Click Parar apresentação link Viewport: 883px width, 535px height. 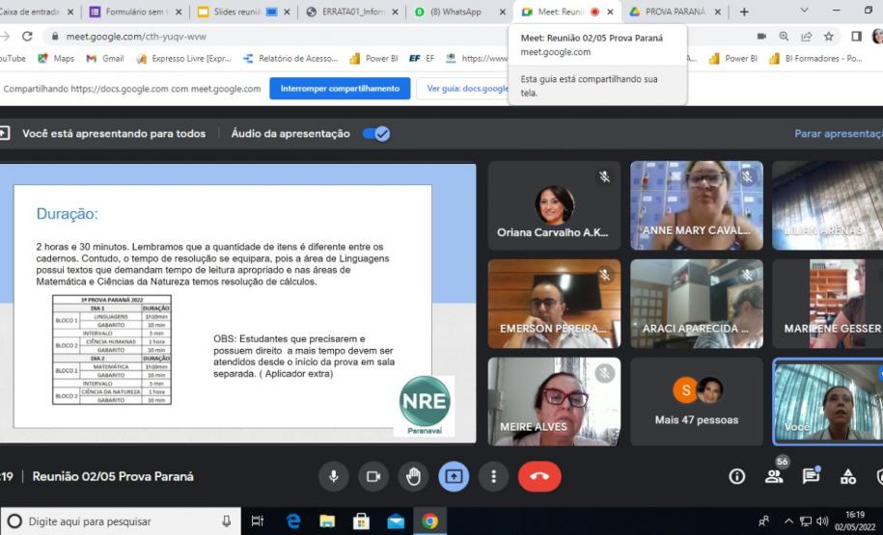838,134
